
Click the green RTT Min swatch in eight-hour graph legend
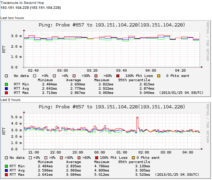pos(6,166)
